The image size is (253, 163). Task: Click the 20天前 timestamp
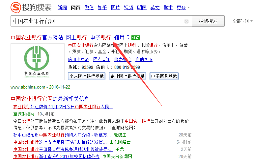[185, 156]
